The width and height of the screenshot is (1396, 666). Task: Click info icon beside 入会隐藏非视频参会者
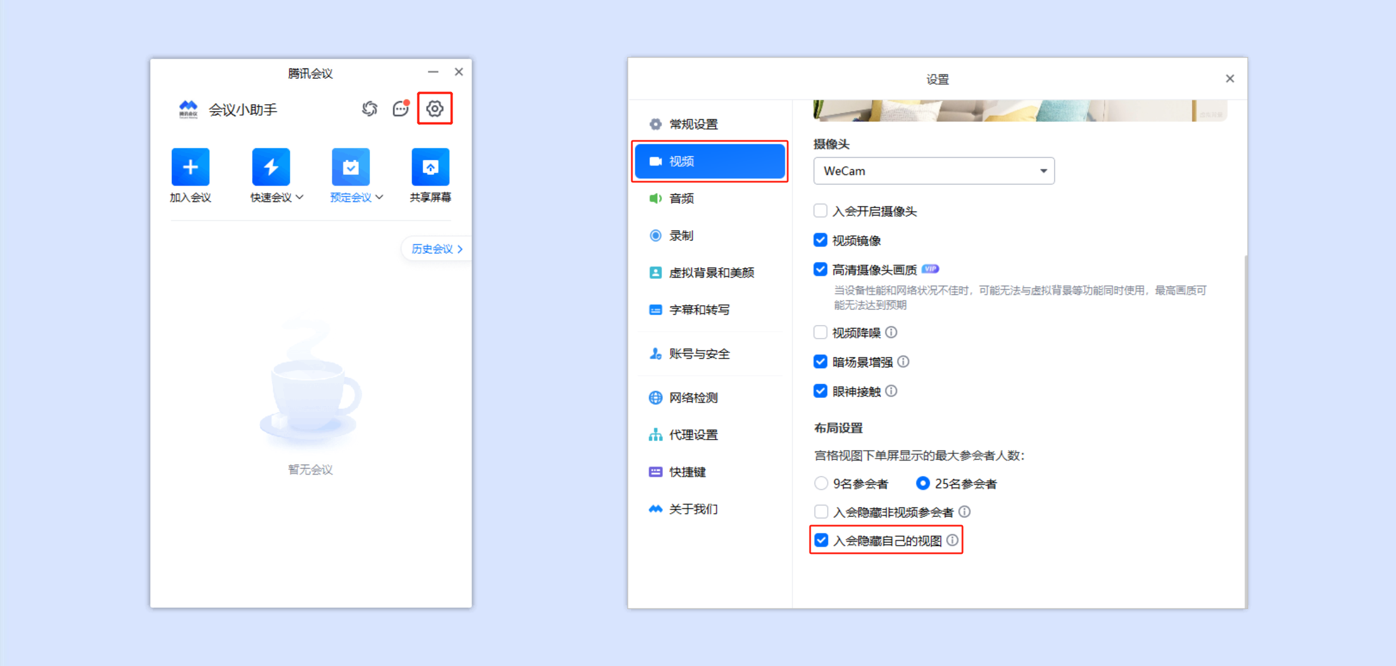965,511
